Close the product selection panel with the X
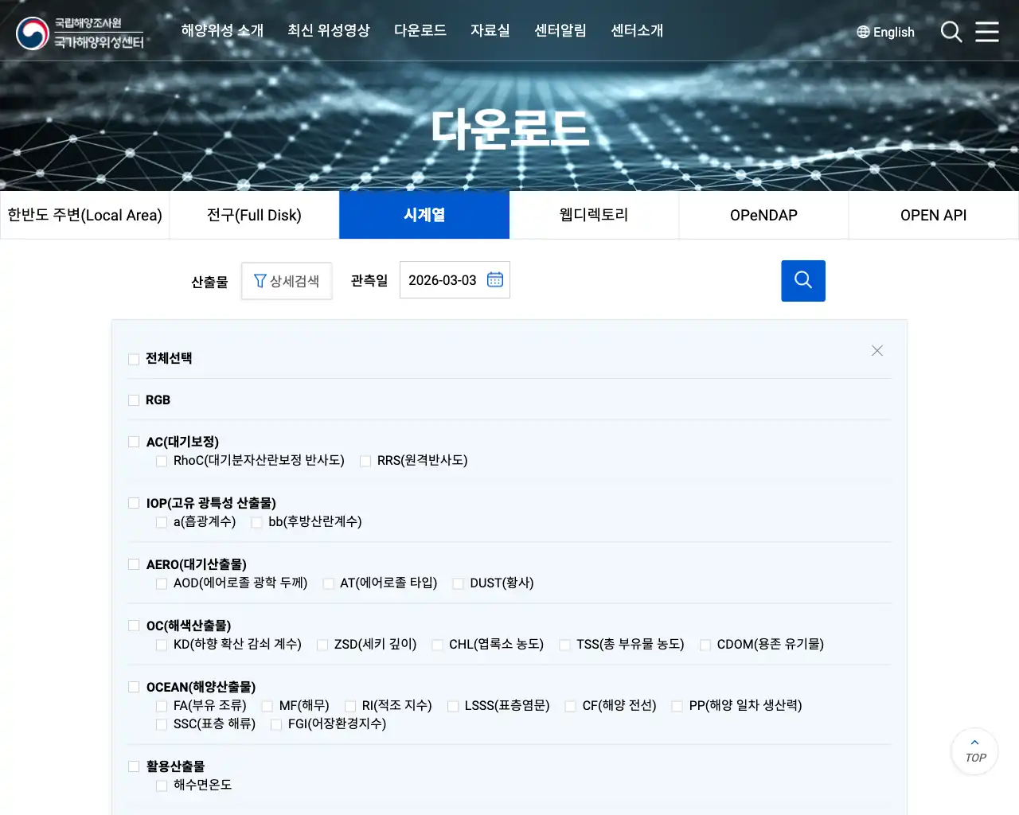This screenshot has height=815, width=1019. click(x=876, y=350)
